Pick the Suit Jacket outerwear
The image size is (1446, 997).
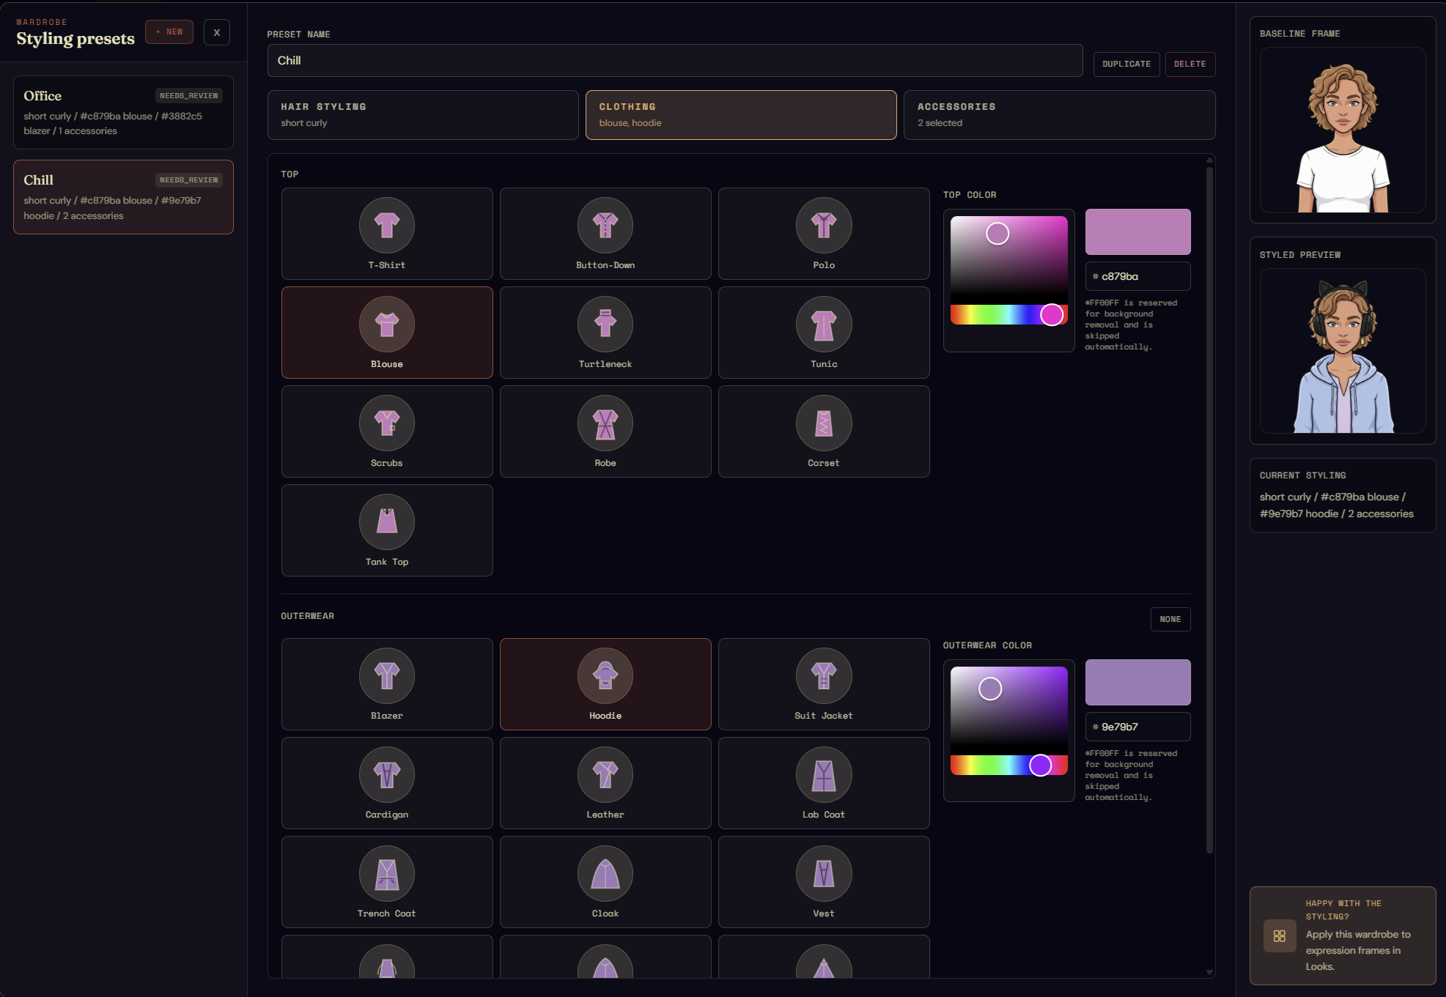tap(824, 684)
